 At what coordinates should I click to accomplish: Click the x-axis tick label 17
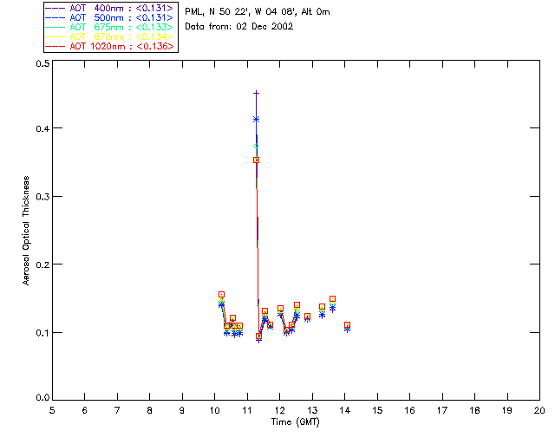click(442, 410)
